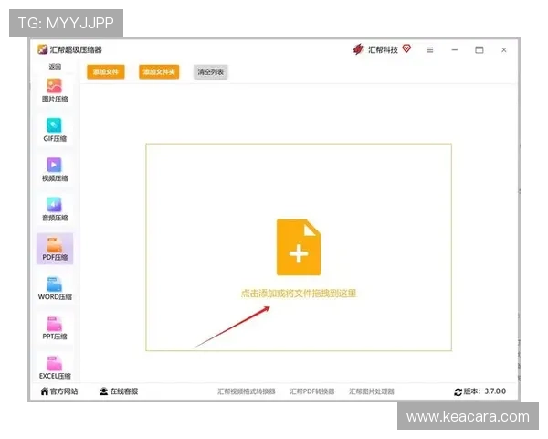Open the 官方网站 text link
Viewport: 548px width, 439px height.
[64, 391]
